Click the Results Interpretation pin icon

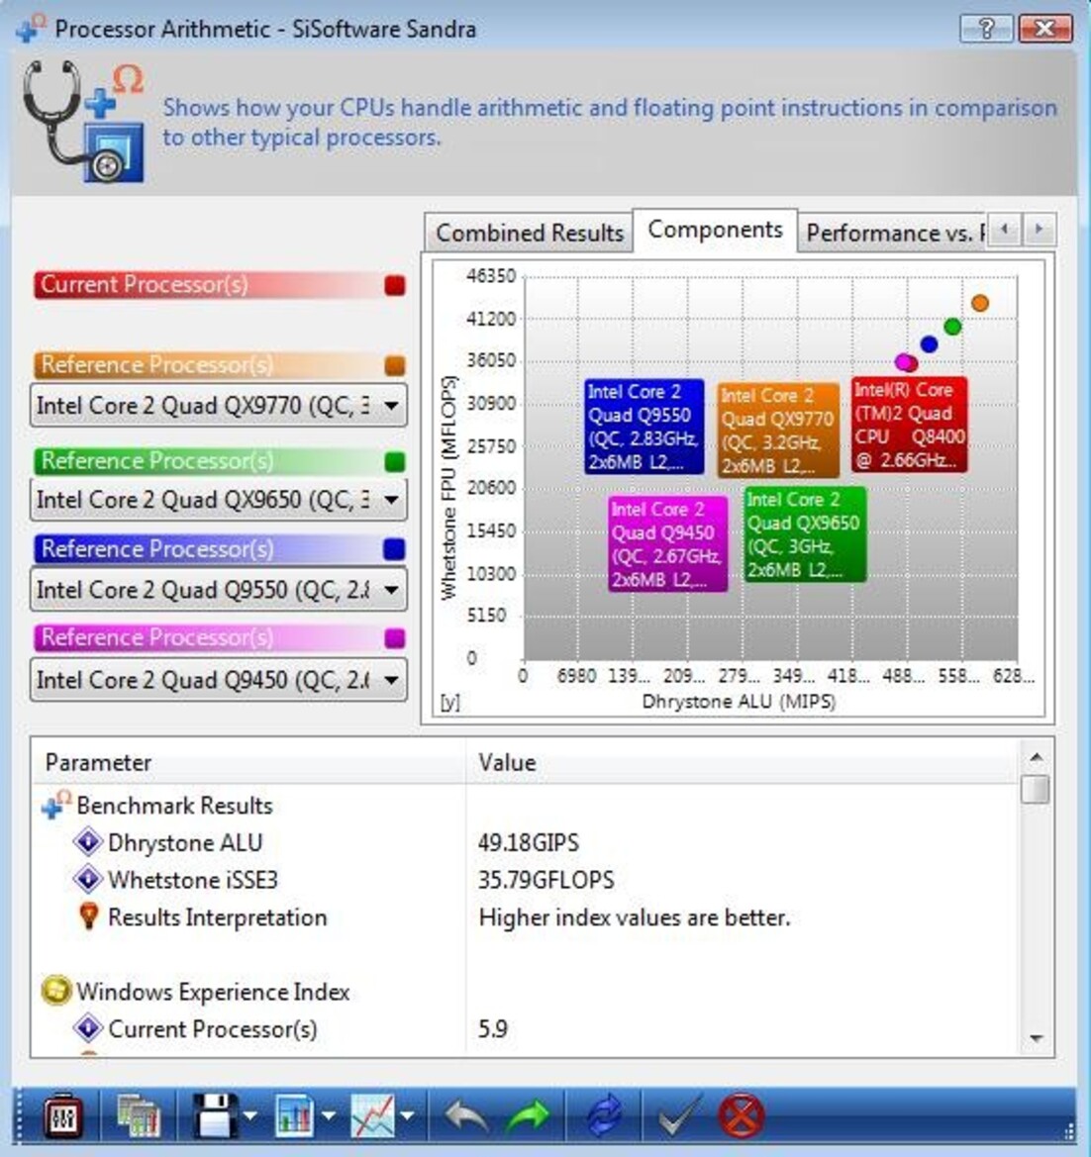(88, 916)
